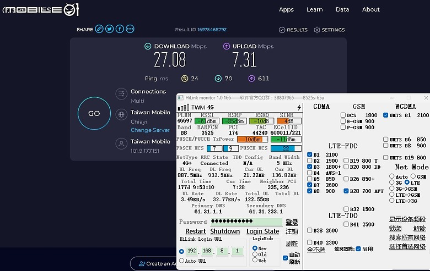Viewport: 430px width, 271px height.
Task: Click the lightning bolt icon in HiLink
Action: (x=299, y=108)
